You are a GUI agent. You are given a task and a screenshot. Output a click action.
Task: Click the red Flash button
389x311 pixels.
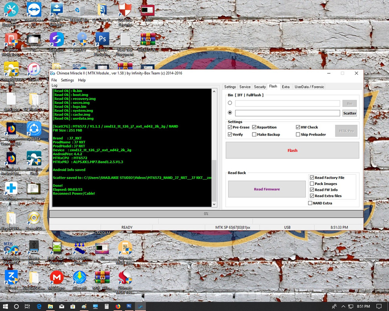292,150
